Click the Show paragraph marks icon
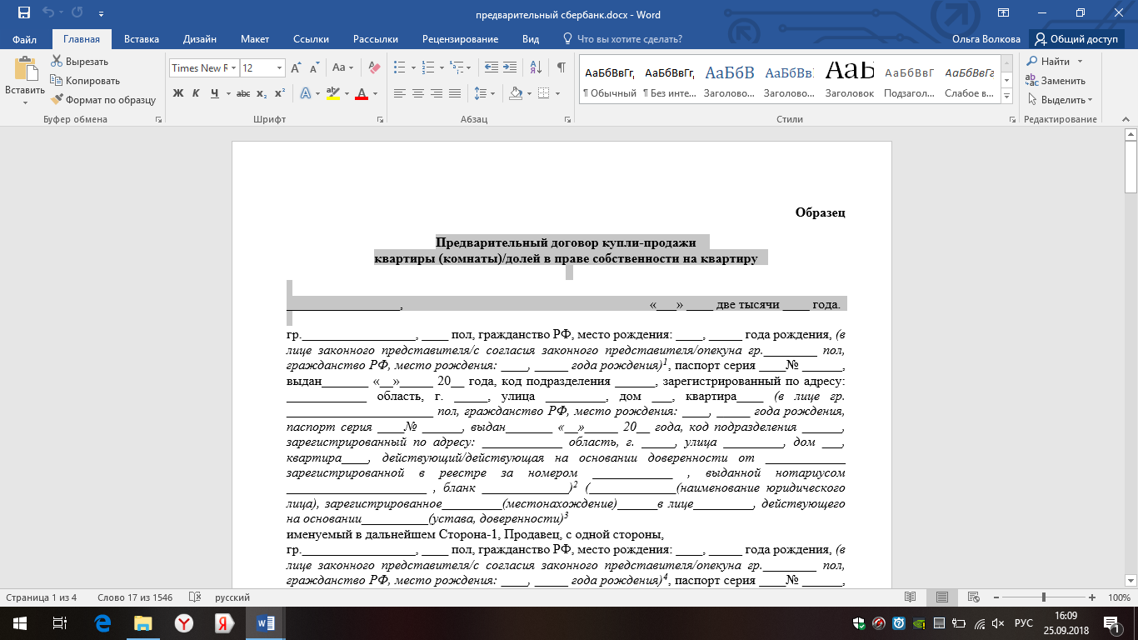This screenshot has height=640, width=1138. [562, 67]
